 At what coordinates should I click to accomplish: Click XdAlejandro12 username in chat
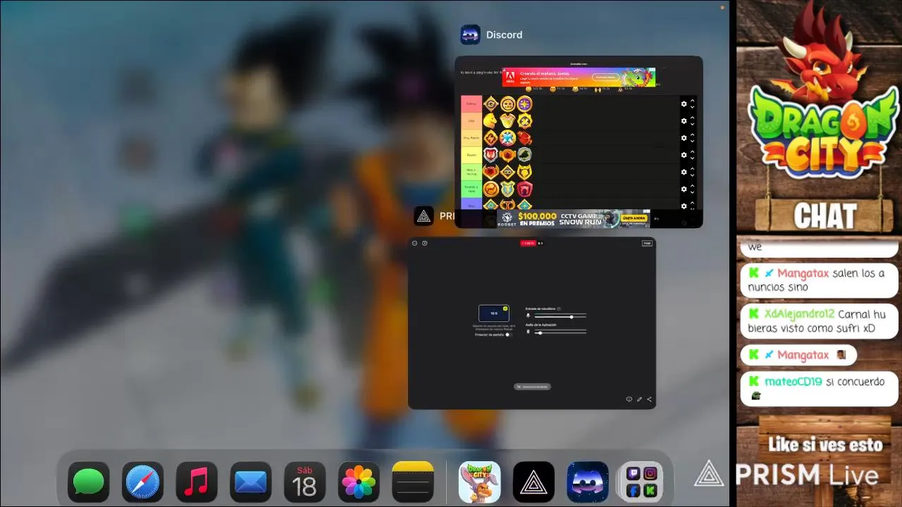coord(799,314)
